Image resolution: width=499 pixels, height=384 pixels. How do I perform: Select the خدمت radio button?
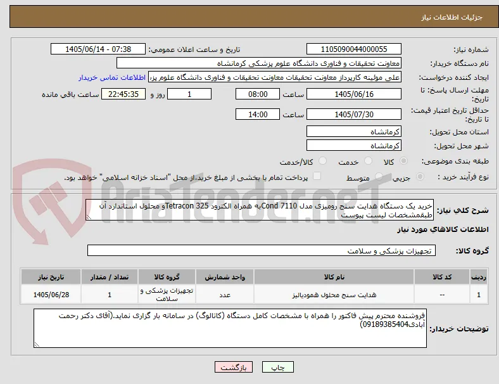(x=368, y=161)
